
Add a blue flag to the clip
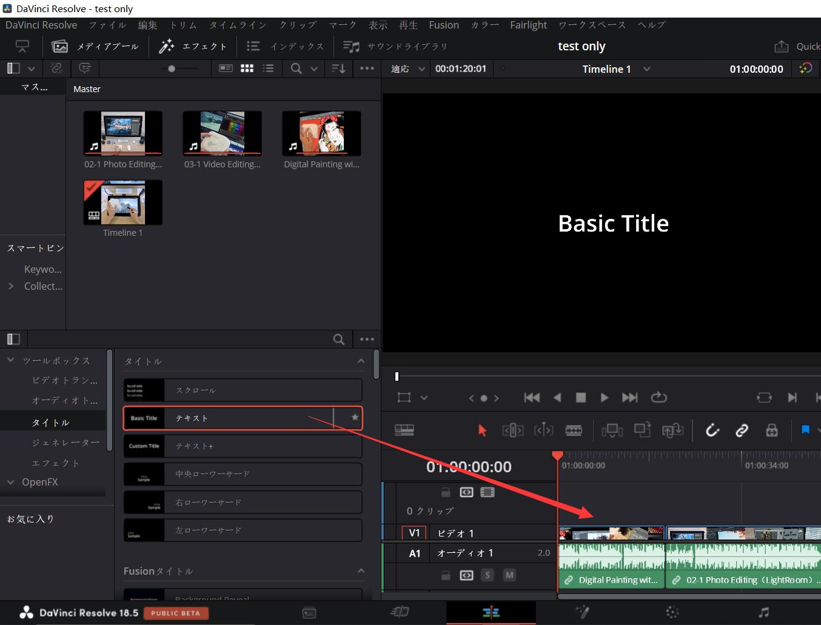pos(805,430)
